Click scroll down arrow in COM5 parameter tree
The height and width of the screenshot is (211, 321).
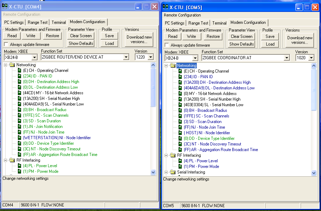[x=314, y=173]
